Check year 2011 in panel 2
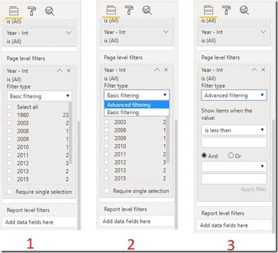This screenshot has height=253, width=278. (x=106, y=154)
